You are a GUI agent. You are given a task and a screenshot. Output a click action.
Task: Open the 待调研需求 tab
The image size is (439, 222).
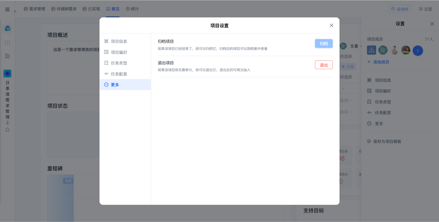[x=64, y=9]
